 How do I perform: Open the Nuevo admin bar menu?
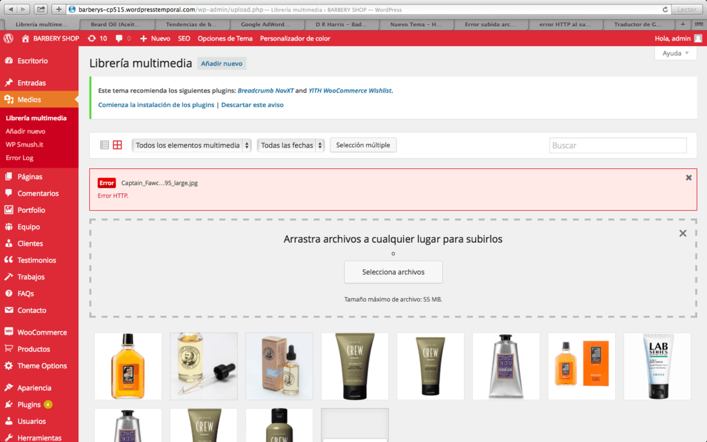pos(155,39)
